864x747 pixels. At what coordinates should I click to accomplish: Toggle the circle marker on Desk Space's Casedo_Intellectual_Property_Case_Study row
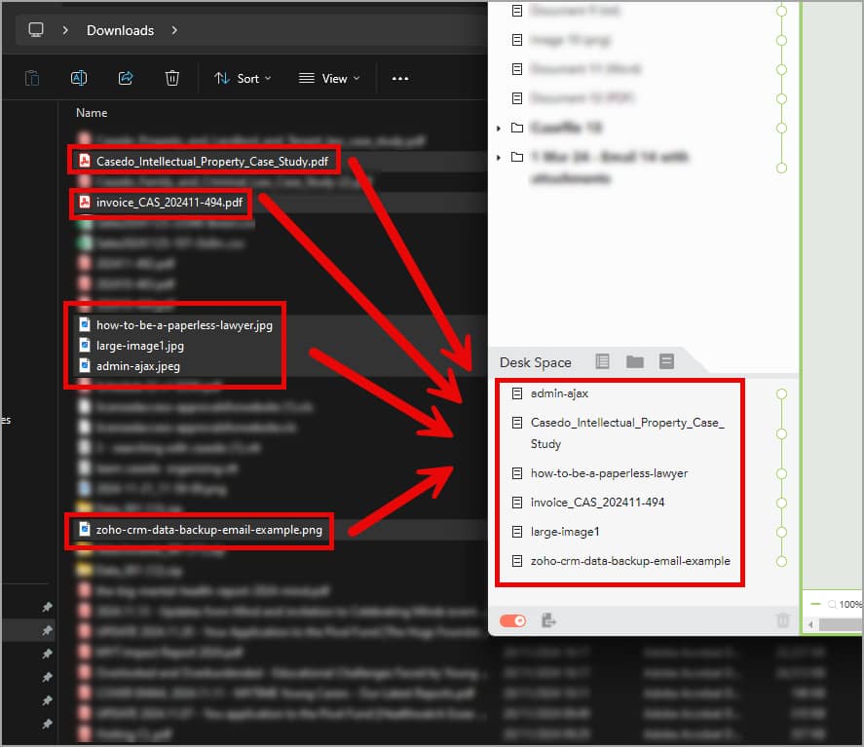coord(781,434)
